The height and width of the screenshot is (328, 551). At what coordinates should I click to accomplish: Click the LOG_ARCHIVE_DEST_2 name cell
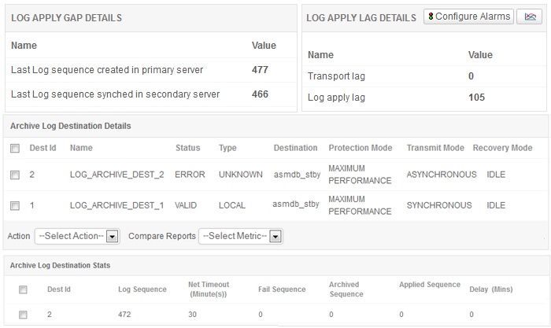[116, 175]
